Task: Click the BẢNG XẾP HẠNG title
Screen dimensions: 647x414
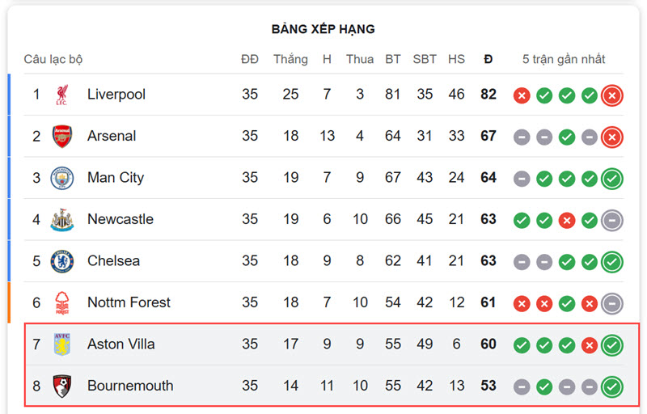Action: (x=323, y=29)
